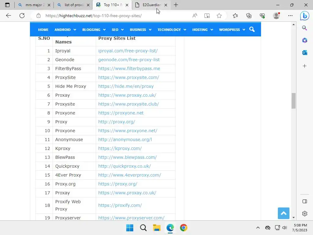View site information lock icon
Screen dimensions: 313x235
point(39,16)
